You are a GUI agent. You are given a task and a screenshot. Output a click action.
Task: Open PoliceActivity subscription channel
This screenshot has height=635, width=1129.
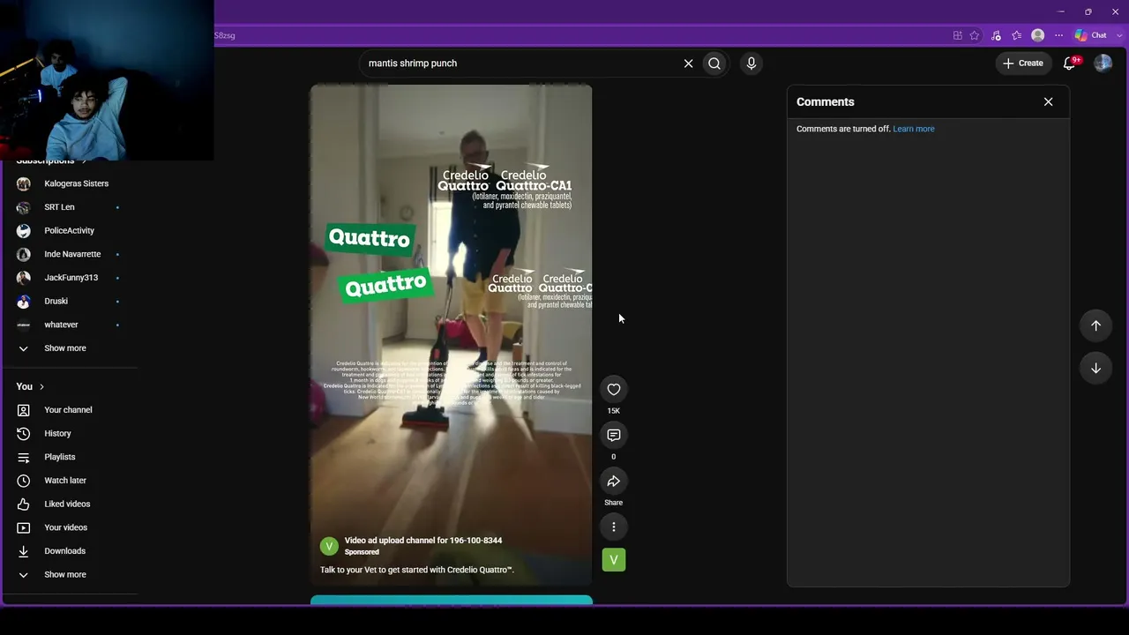(69, 231)
